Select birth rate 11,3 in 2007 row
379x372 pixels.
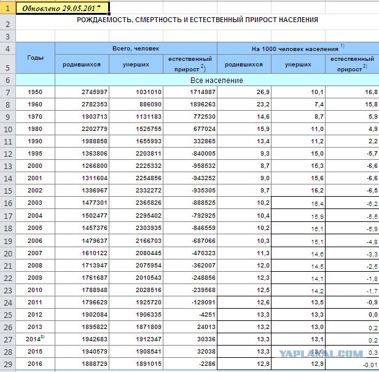244,253
